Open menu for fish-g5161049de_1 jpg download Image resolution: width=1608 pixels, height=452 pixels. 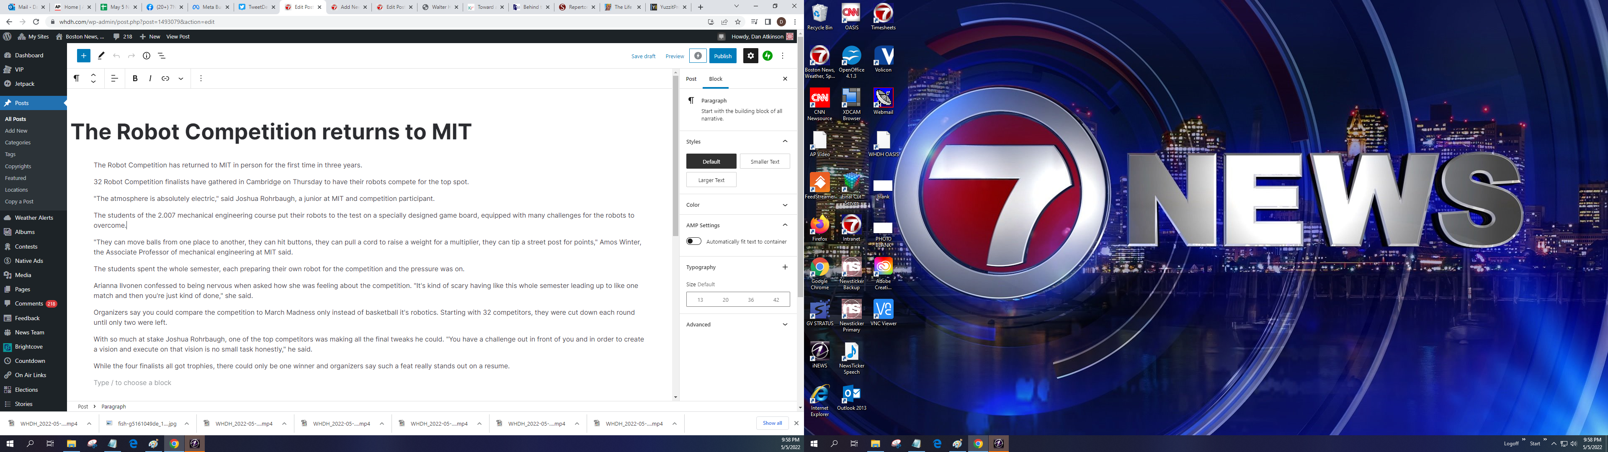[x=187, y=424]
